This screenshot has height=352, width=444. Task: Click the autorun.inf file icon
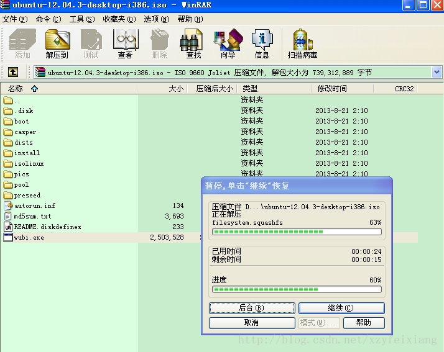8,205
